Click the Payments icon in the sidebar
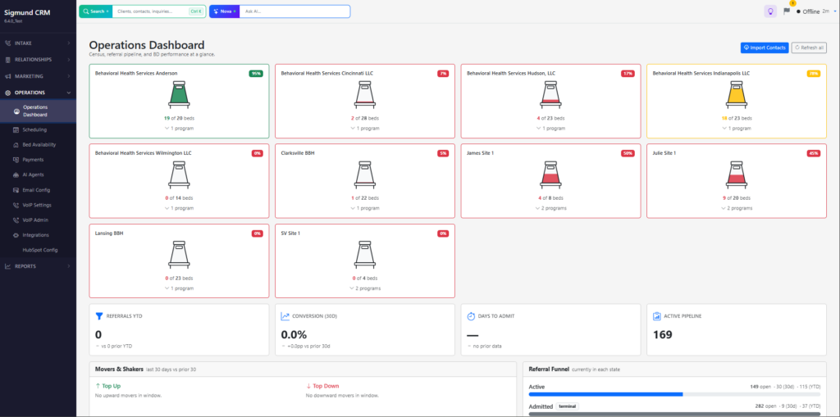Image resolution: width=840 pixels, height=417 pixels. coord(16,160)
